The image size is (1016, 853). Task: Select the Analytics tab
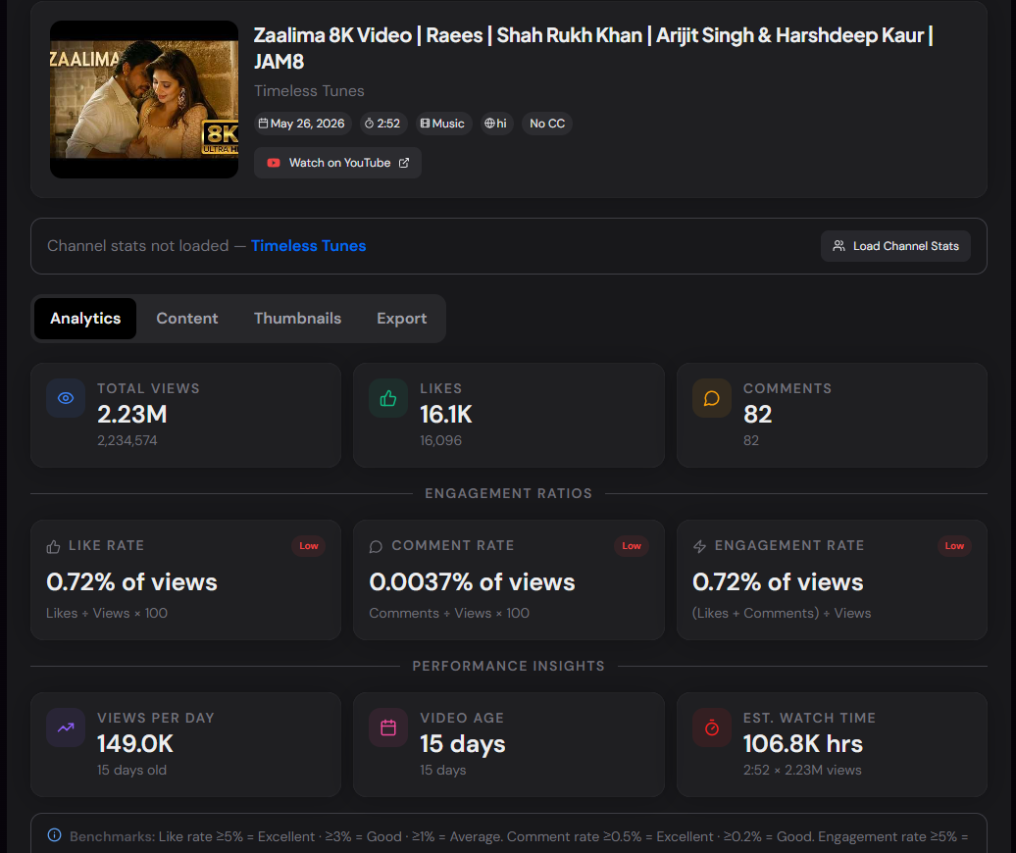pos(85,319)
